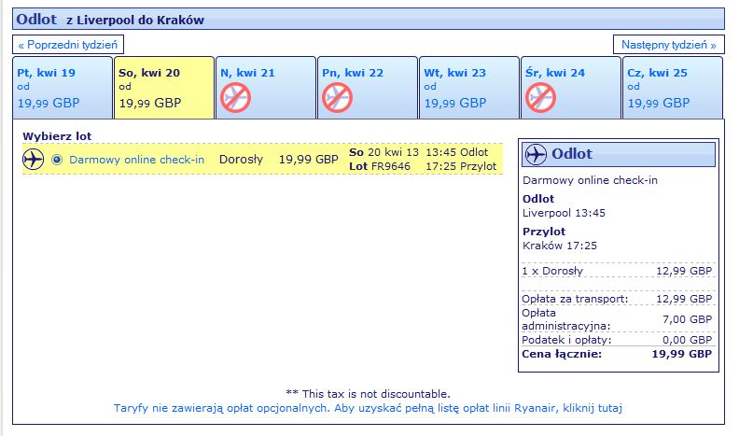Open the Śr, kwi 24 date tab
Viewport: 739px width, 436px height.
(571, 88)
